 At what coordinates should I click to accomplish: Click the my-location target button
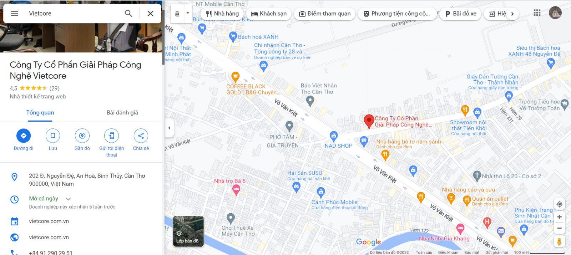coord(559,204)
